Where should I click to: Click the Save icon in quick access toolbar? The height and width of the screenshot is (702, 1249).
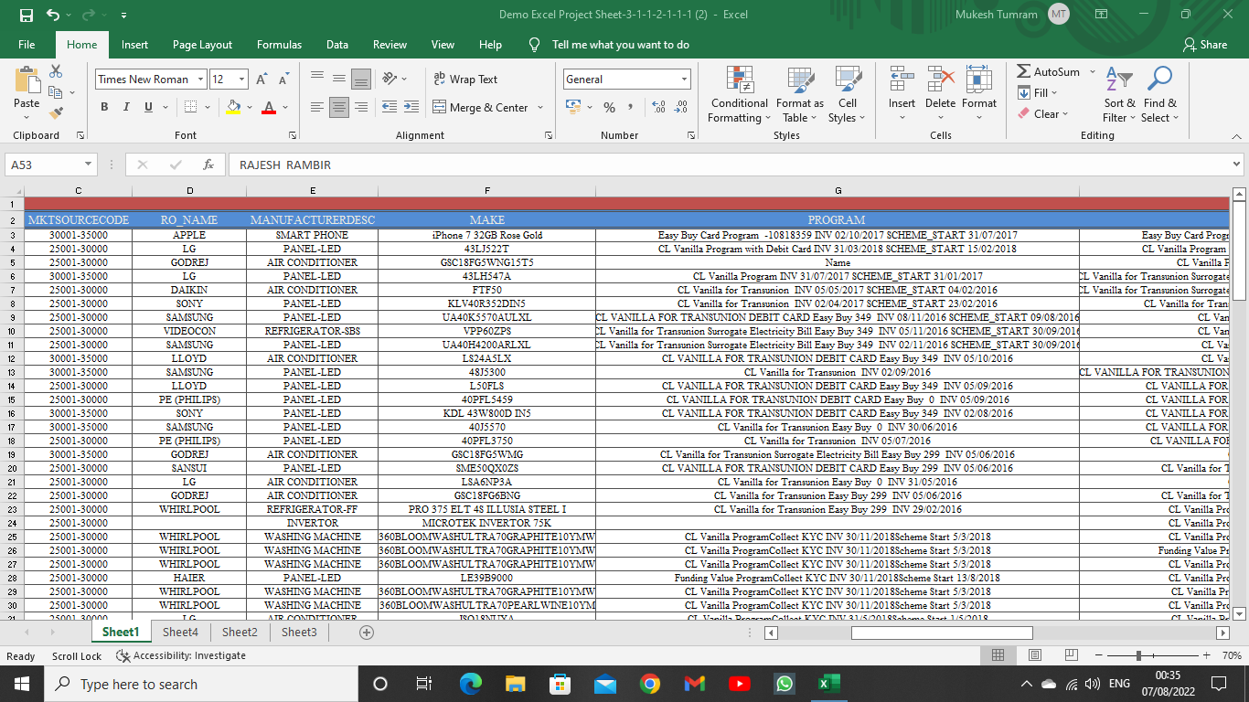point(27,15)
